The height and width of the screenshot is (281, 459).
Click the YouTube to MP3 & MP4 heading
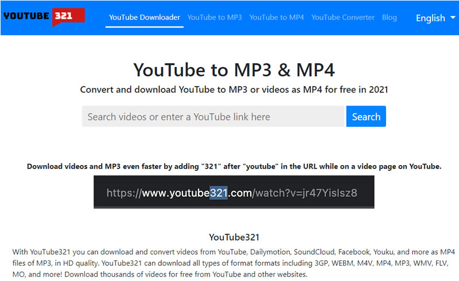[x=234, y=69]
